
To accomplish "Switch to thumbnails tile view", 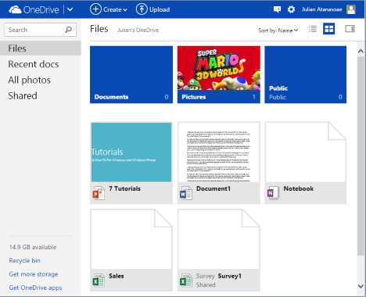I will (x=328, y=29).
